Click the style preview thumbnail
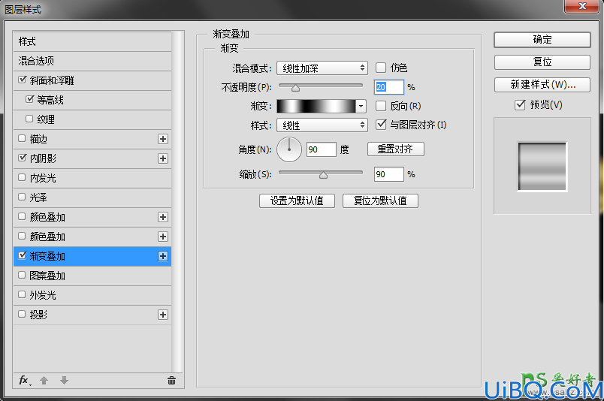This screenshot has width=604, height=401. tap(542, 166)
